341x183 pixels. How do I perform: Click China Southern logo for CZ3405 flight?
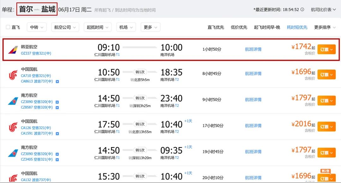[13, 153]
